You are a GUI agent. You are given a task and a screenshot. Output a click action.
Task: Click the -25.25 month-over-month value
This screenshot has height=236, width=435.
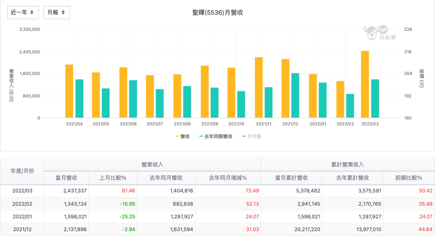128,216
